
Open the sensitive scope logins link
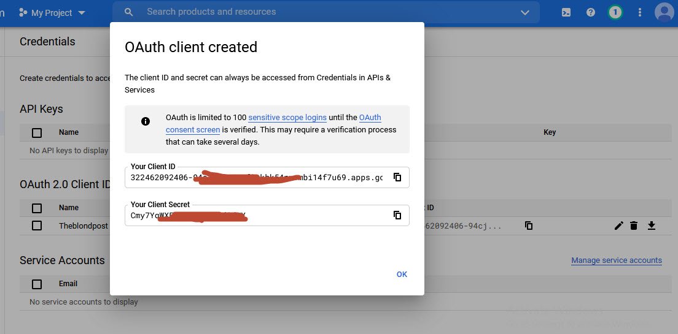point(287,118)
